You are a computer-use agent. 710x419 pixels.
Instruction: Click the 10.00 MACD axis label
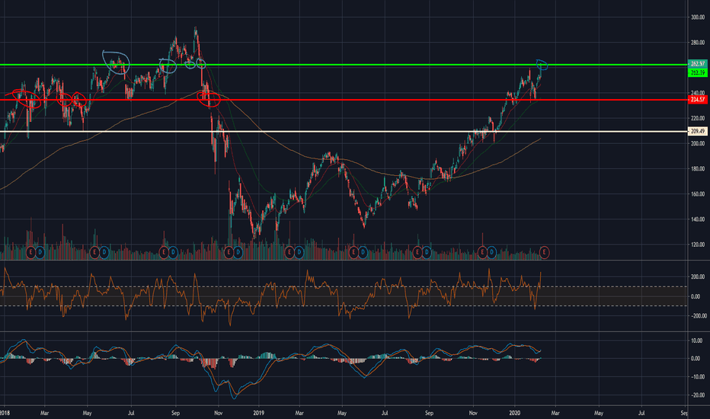tap(697, 341)
